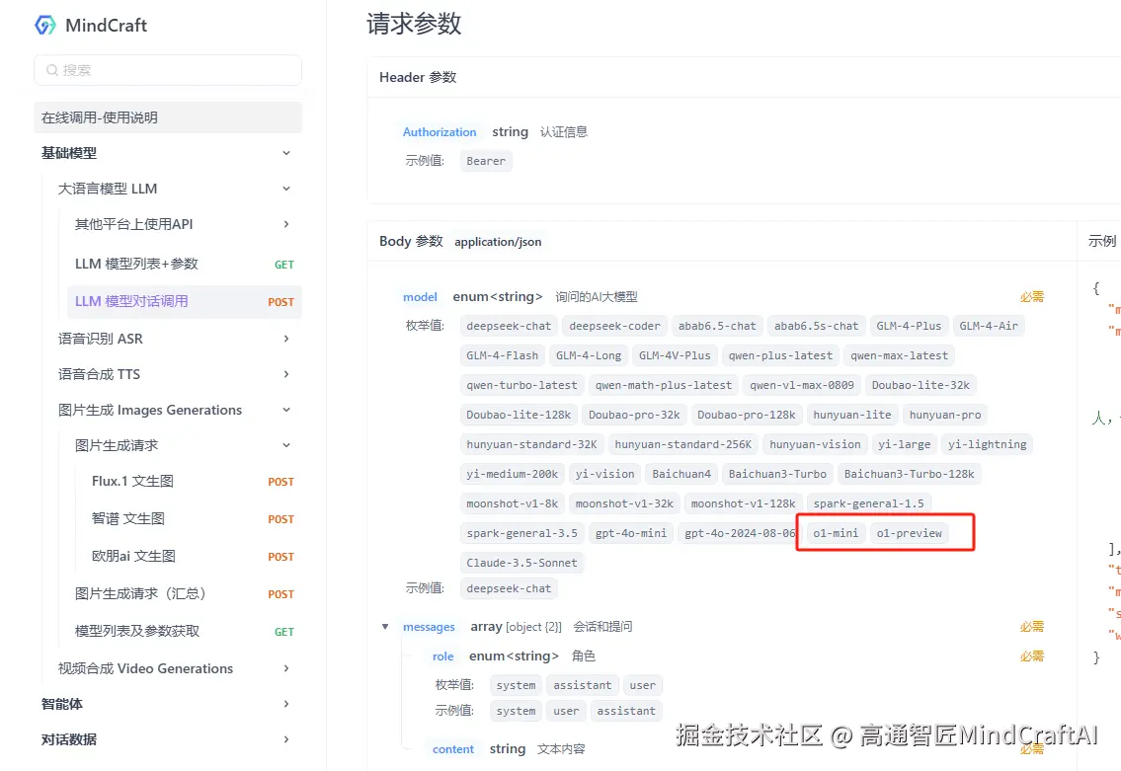1121x771 pixels.
Task: Click the deepseek-chat enum value
Action: [x=509, y=326]
